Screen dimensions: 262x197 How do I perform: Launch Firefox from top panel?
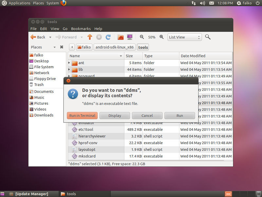[64, 3]
